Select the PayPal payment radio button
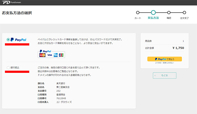197x114 pixels. [x=8, y=40]
